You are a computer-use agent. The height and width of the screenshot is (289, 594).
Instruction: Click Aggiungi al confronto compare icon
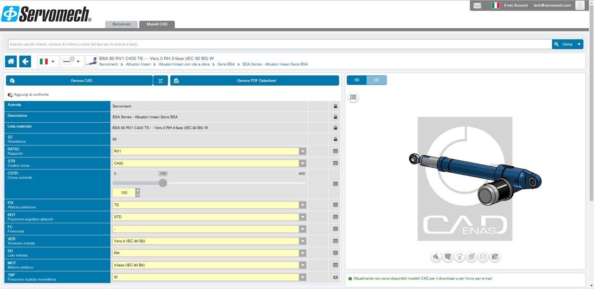(10, 94)
